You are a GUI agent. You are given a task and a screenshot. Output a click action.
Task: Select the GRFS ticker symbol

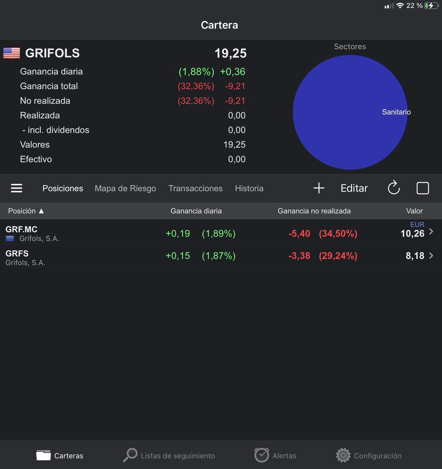[x=17, y=254]
